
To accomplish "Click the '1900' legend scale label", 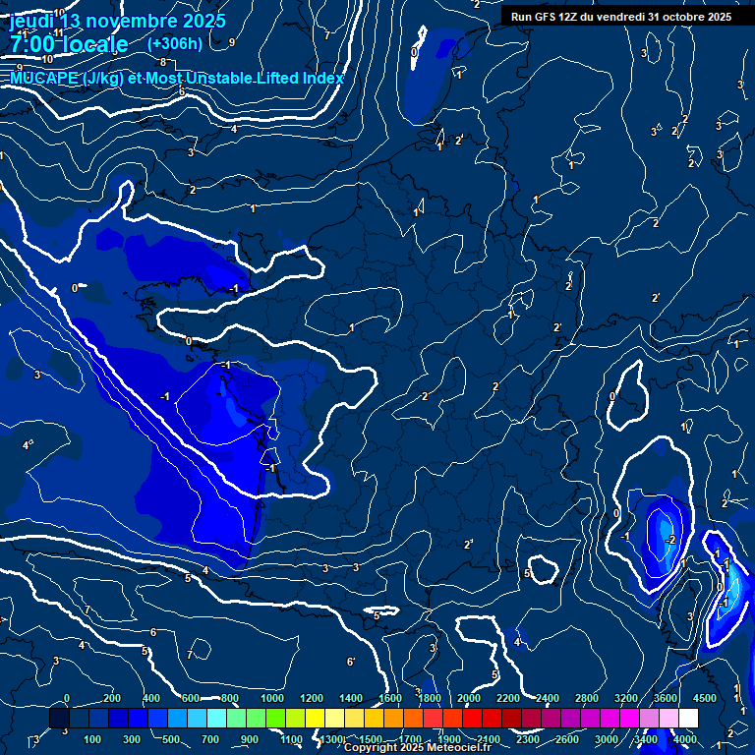I will [449, 739].
